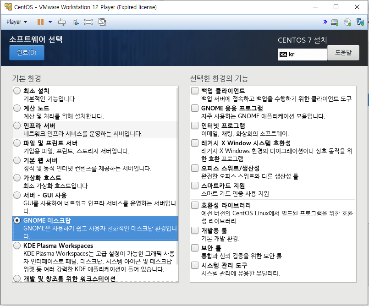Enter full screen mode
The image size is (369, 306).
[88, 22]
